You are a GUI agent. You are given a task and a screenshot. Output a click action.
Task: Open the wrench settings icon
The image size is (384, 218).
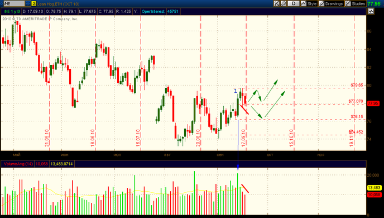coord(284,3)
